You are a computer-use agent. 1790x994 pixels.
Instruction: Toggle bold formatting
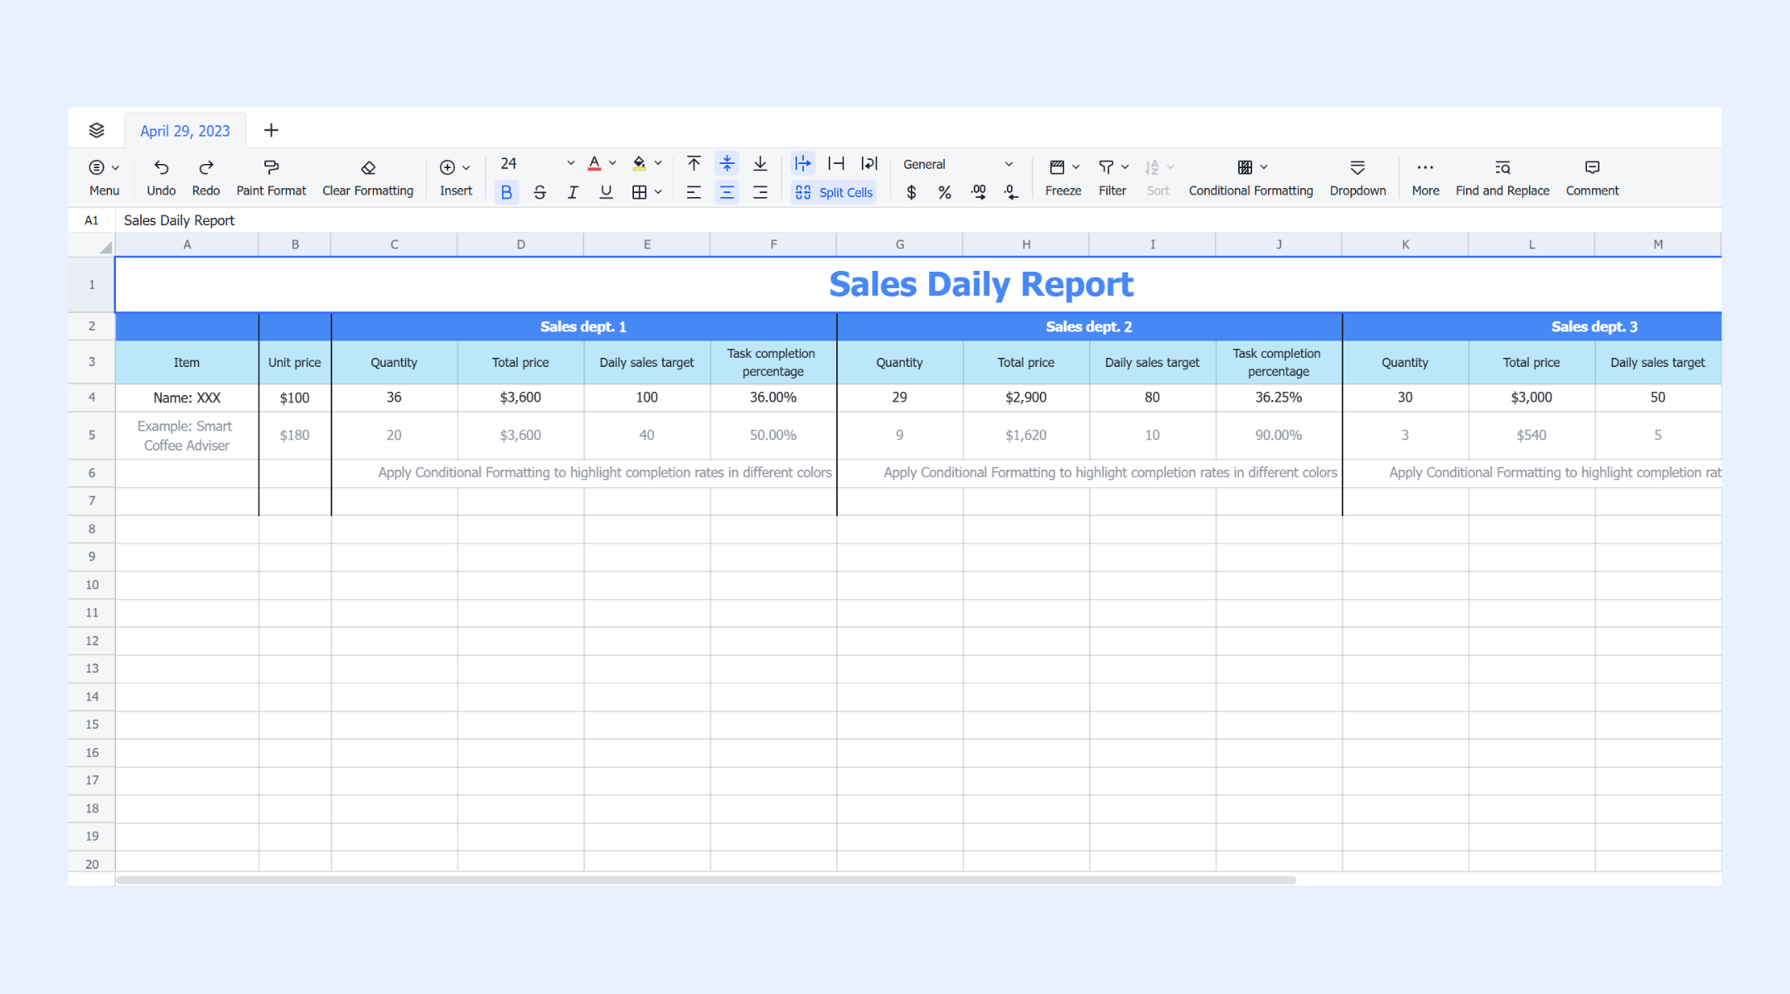[x=506, y=192]
